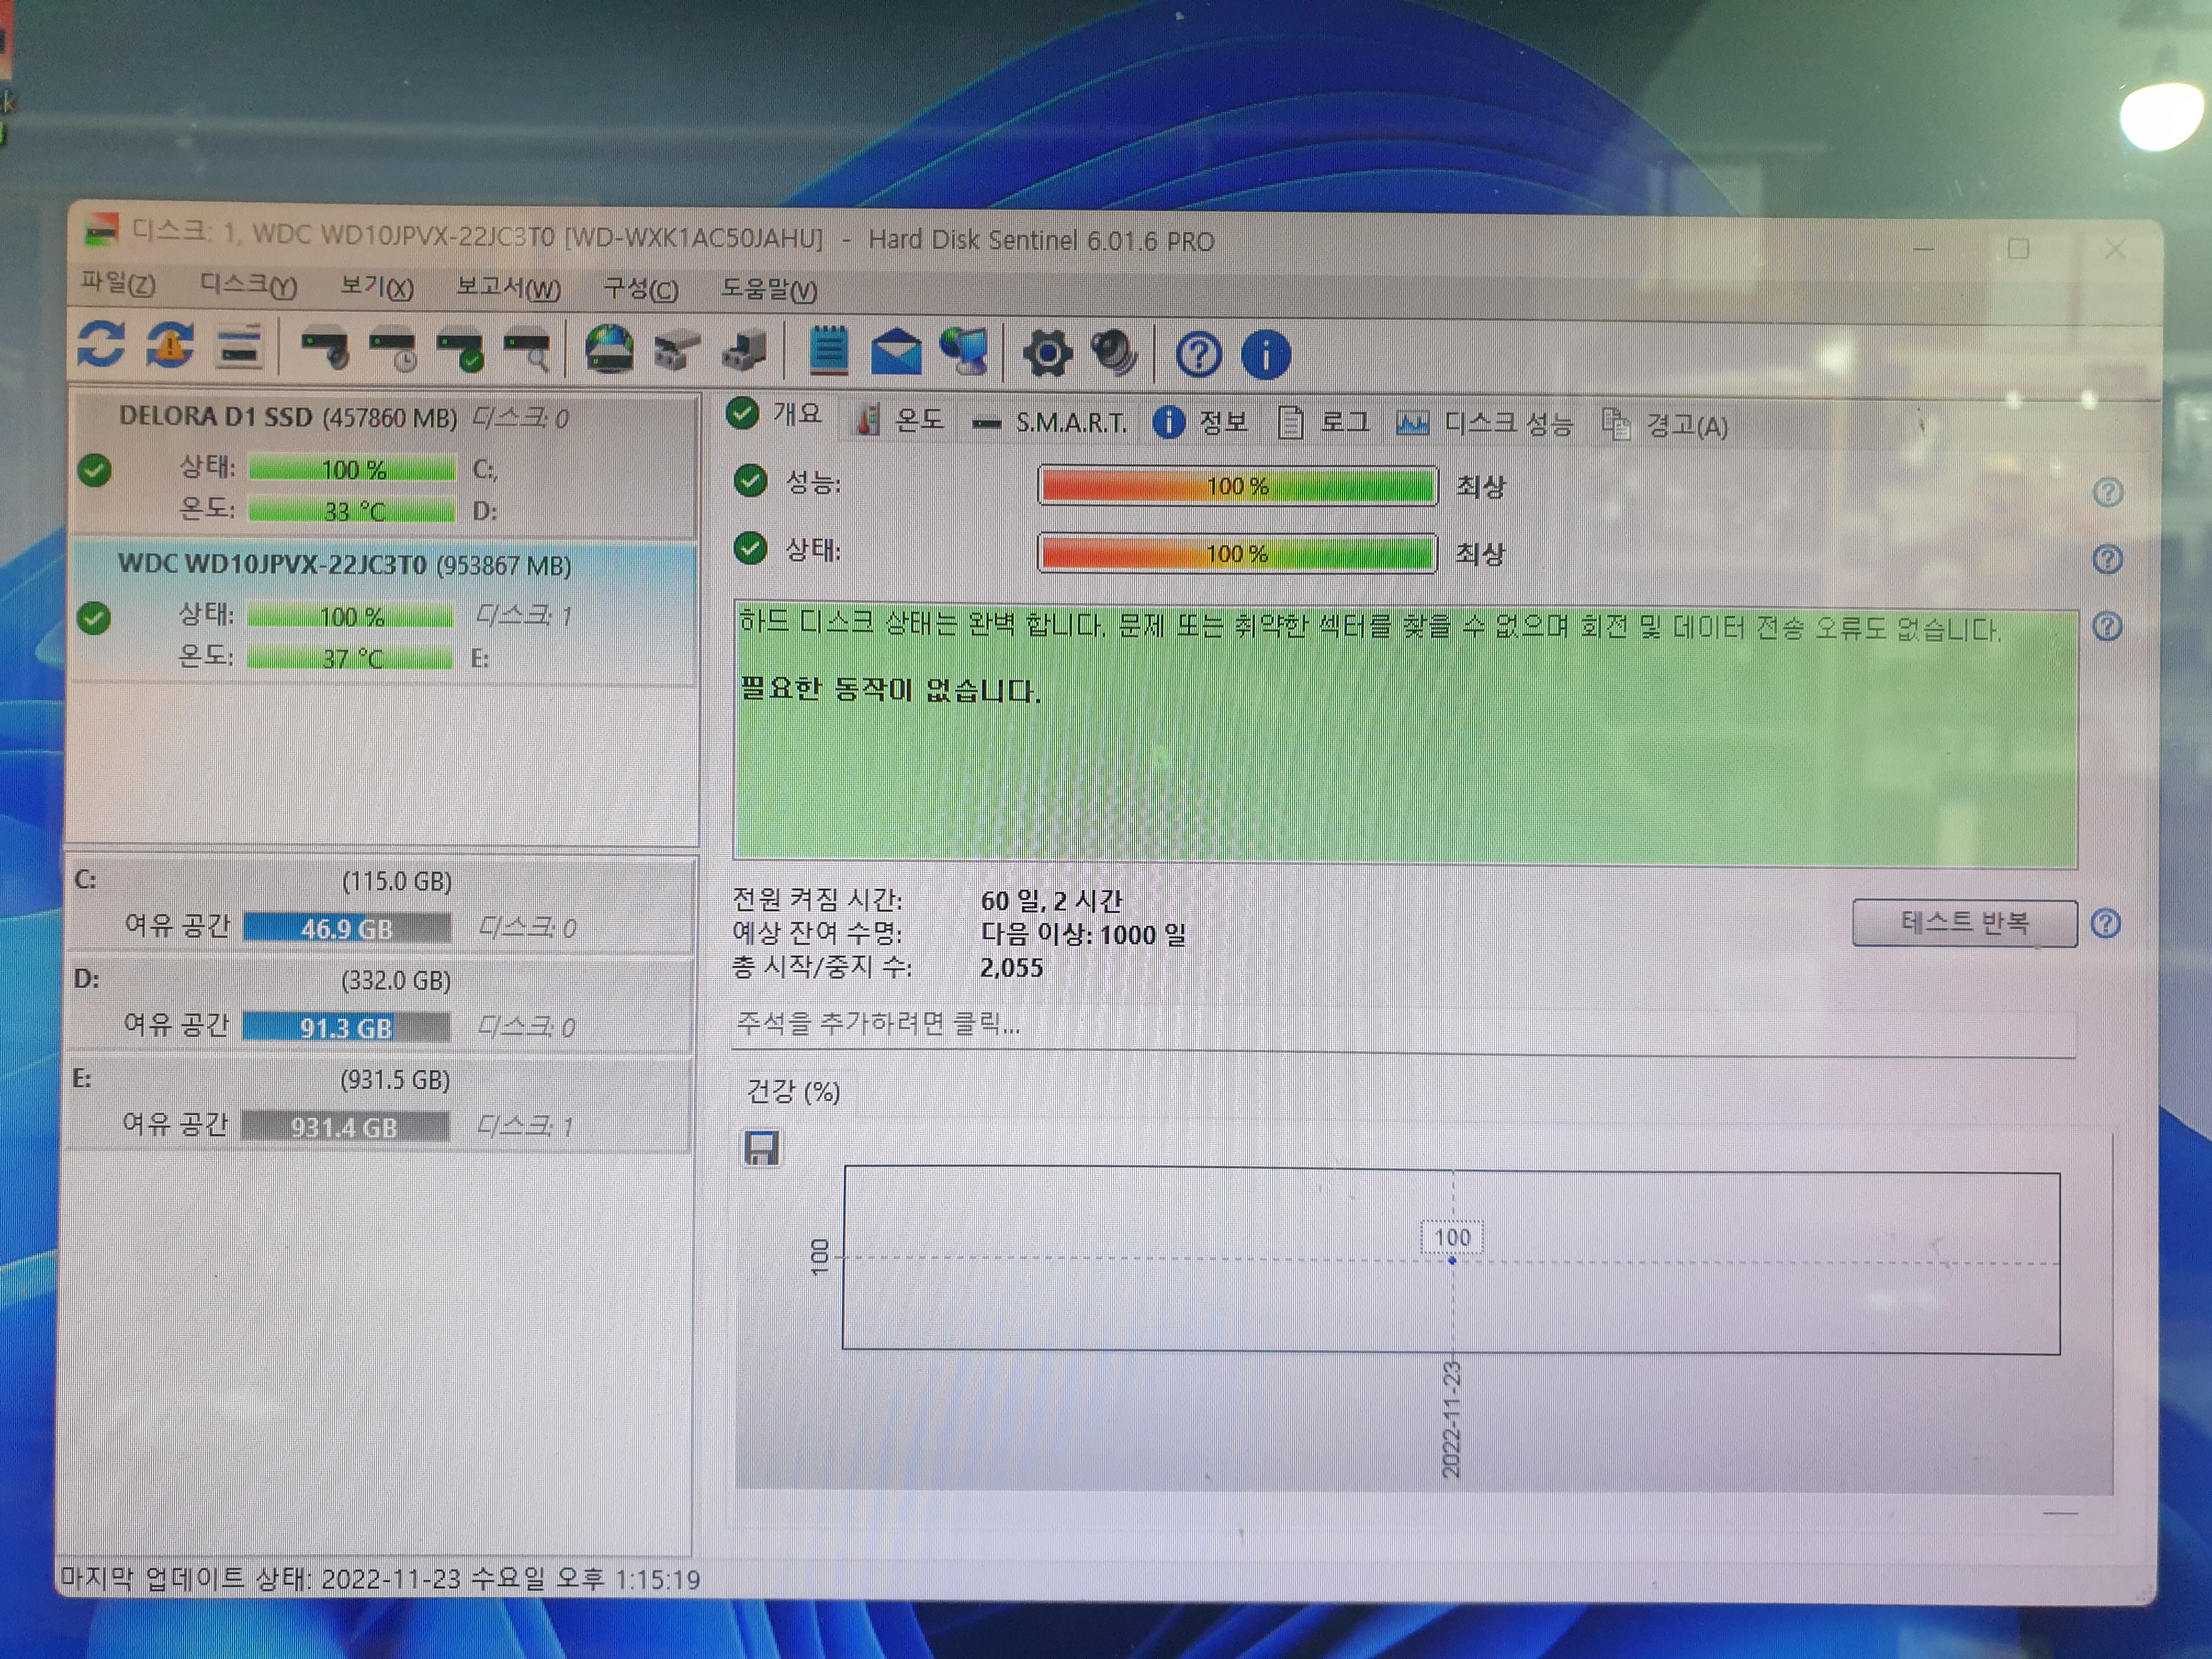Click the 상태 100 % bar in overview panel
2212x1659 pixels.
(1237, 553)
